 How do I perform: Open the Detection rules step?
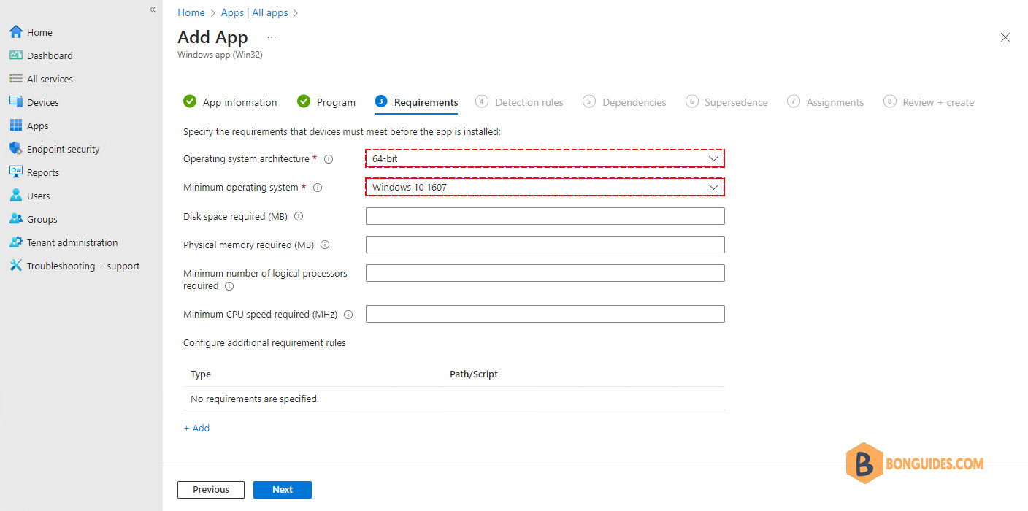tap(520, 102)
